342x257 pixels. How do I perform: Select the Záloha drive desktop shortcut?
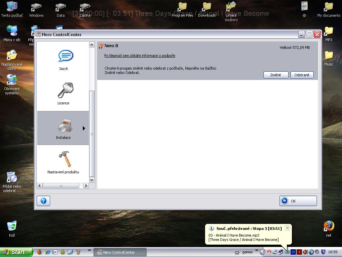[x=85, y=10]
